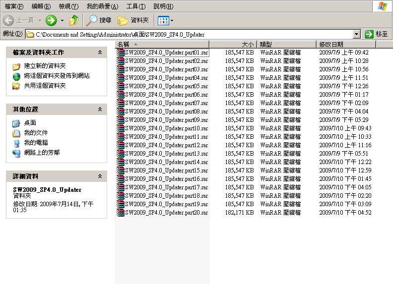Click the address path input field

189,34
